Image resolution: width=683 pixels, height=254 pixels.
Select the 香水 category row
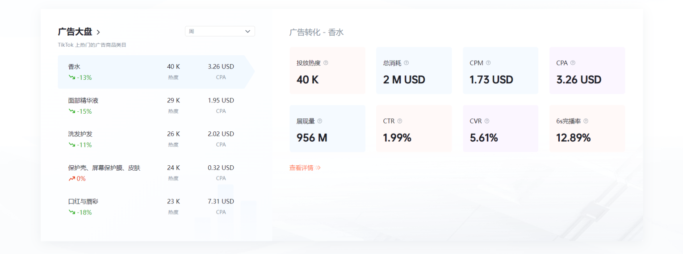point(152,72)
